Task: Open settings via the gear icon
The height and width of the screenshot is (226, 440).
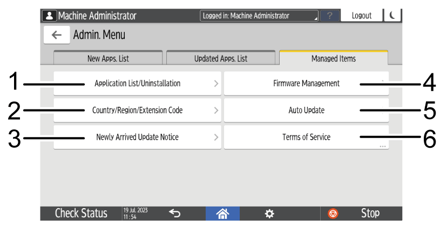Action: (269, 214)
